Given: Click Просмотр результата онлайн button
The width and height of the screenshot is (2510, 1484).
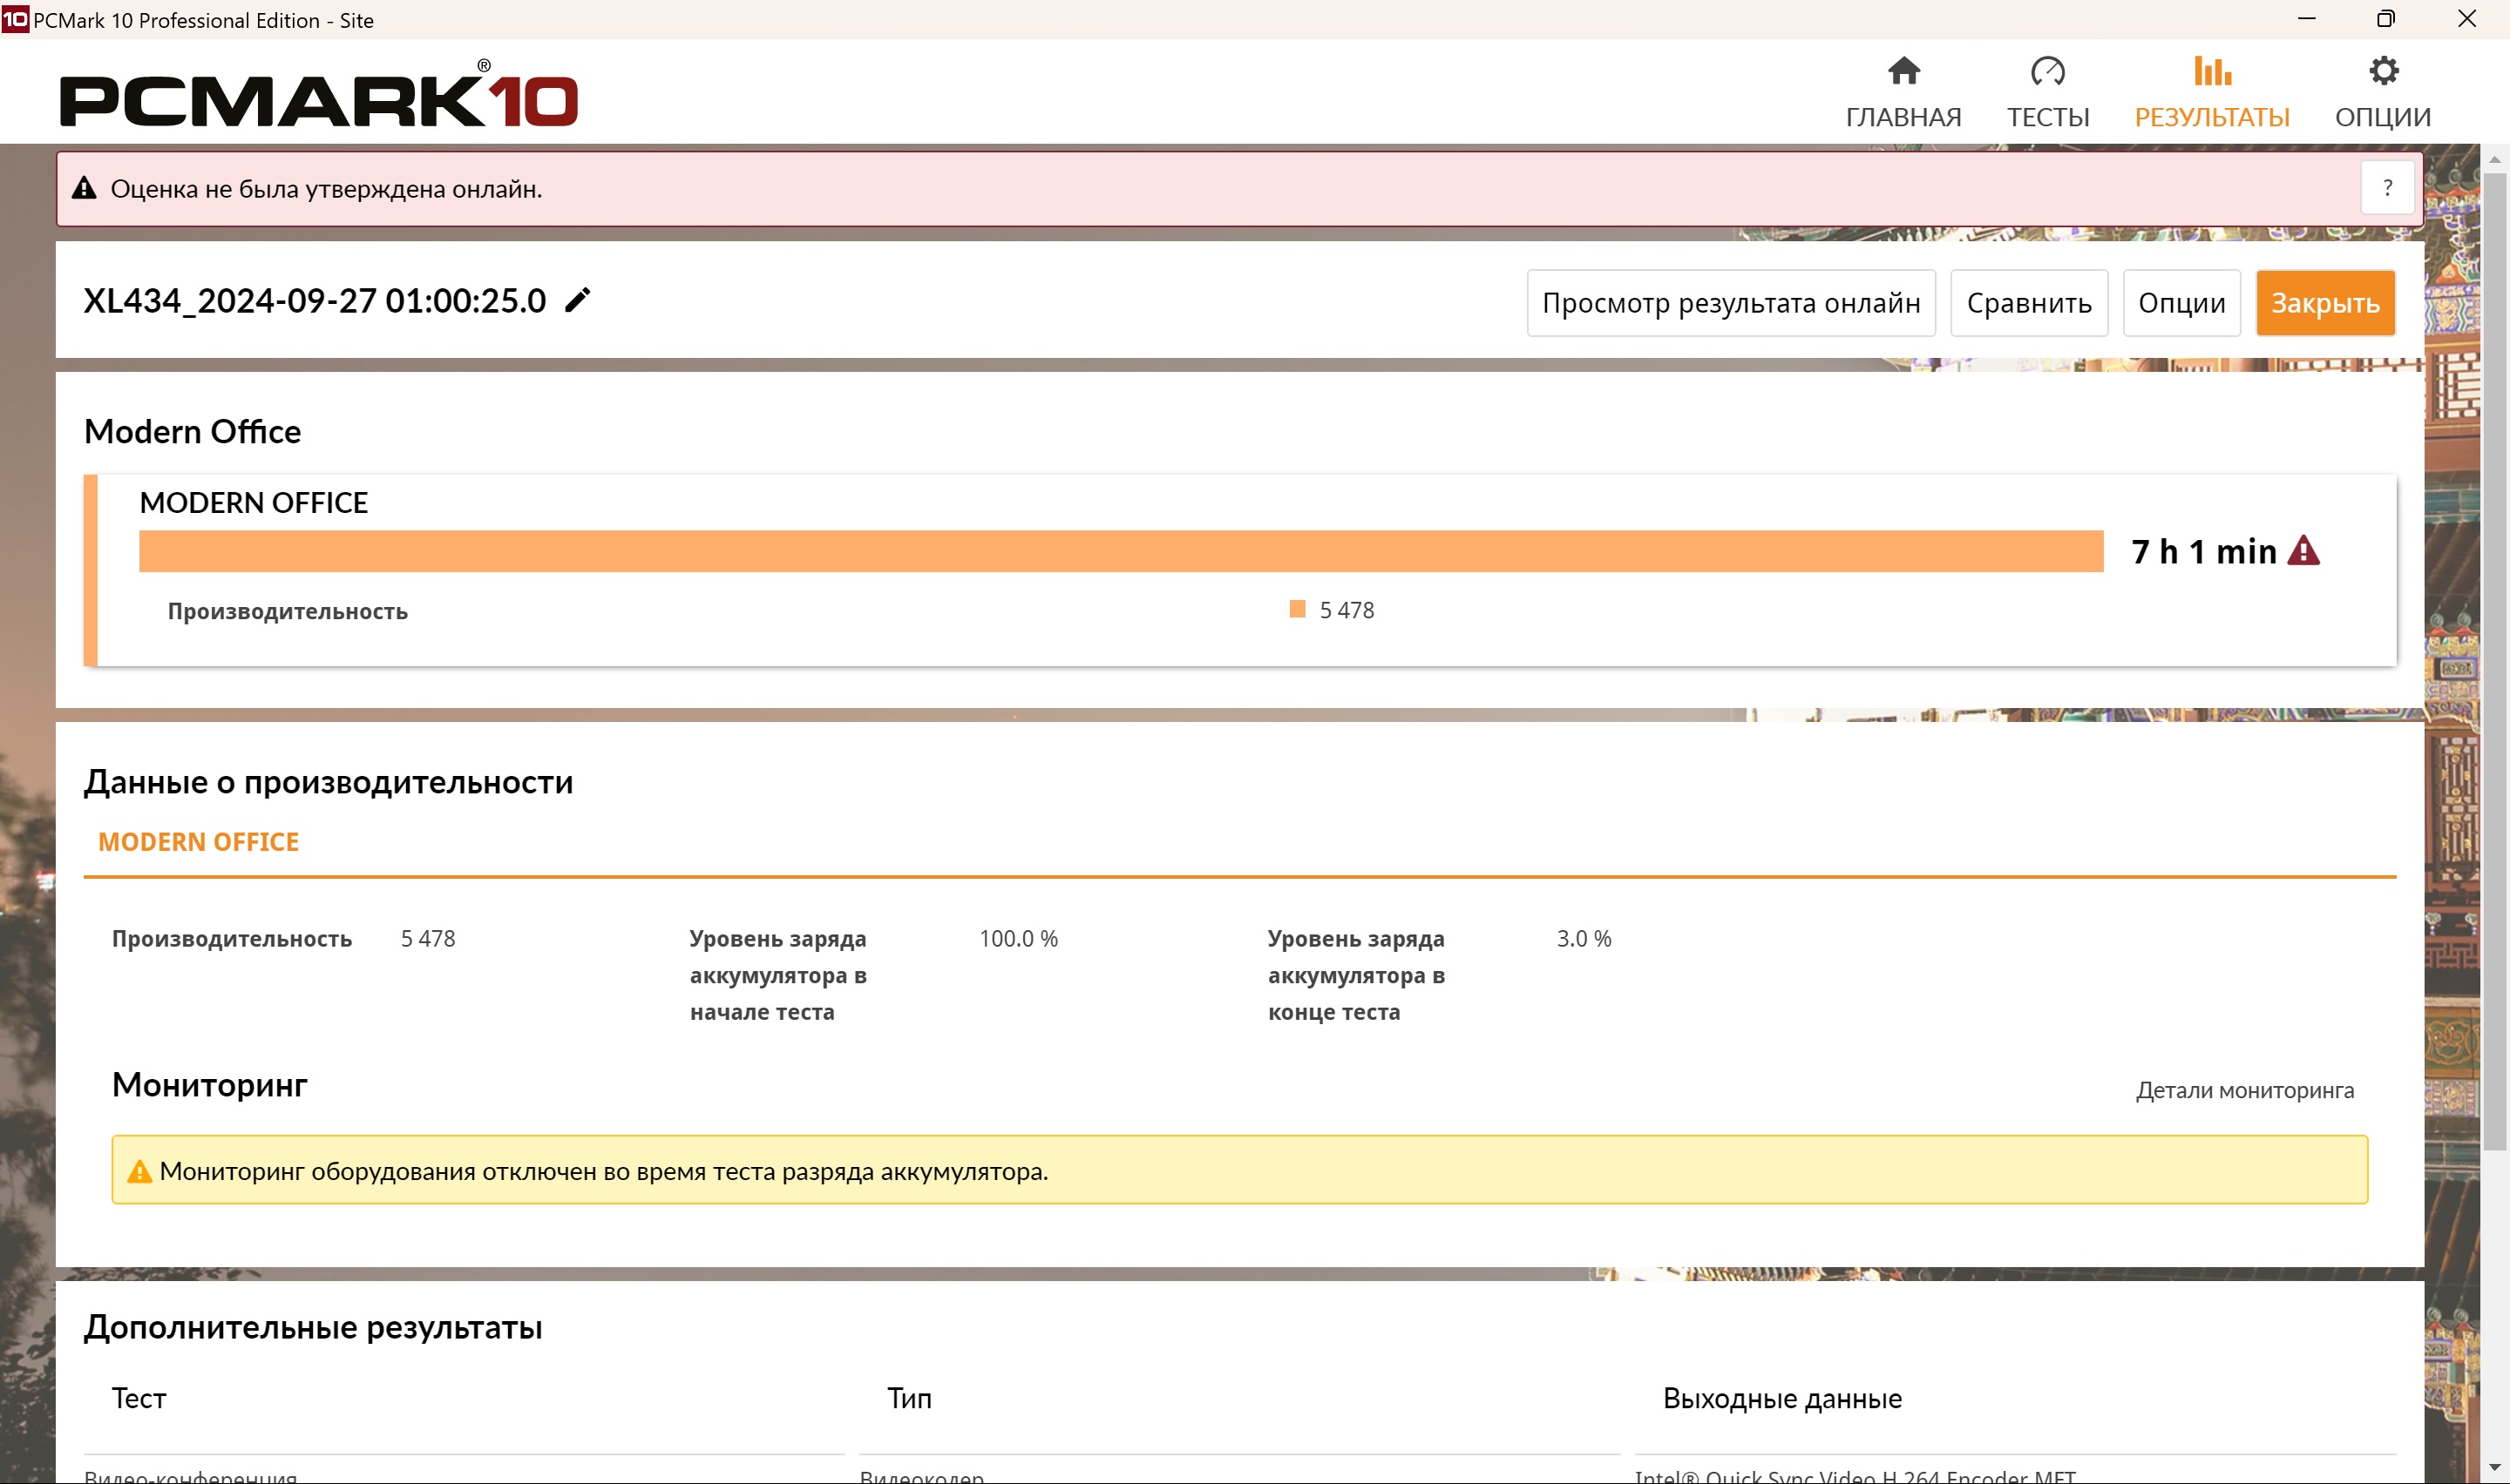Looking at the screenshot, I should [x=1730, y=303].
